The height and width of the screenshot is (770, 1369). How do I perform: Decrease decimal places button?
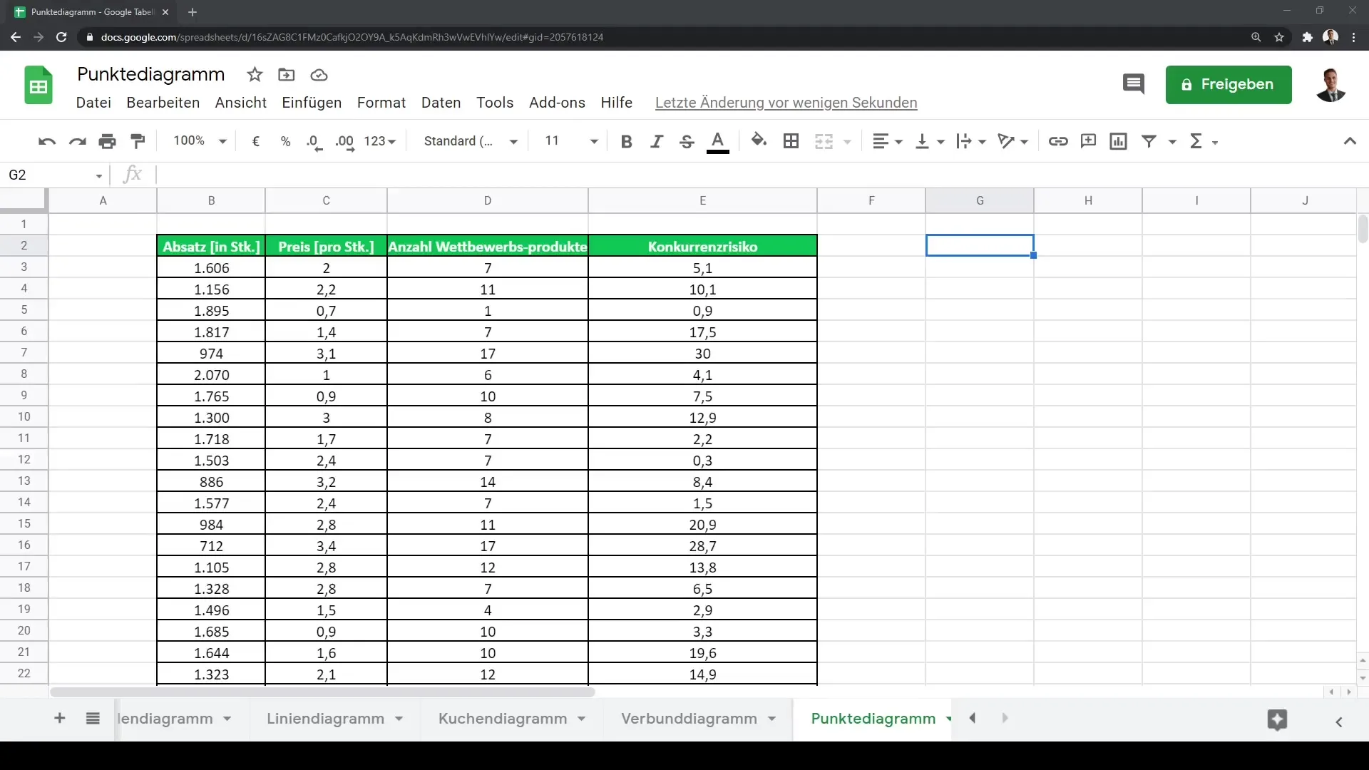click(x=314, y=141)
